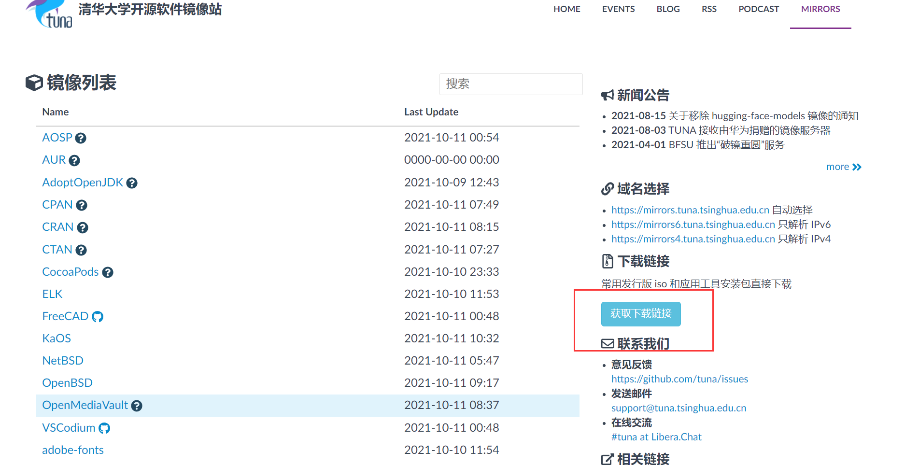Open the OpenMediaVault mirror link
Image resolution: width=919 pixels, height=465 pixels.
85,405
